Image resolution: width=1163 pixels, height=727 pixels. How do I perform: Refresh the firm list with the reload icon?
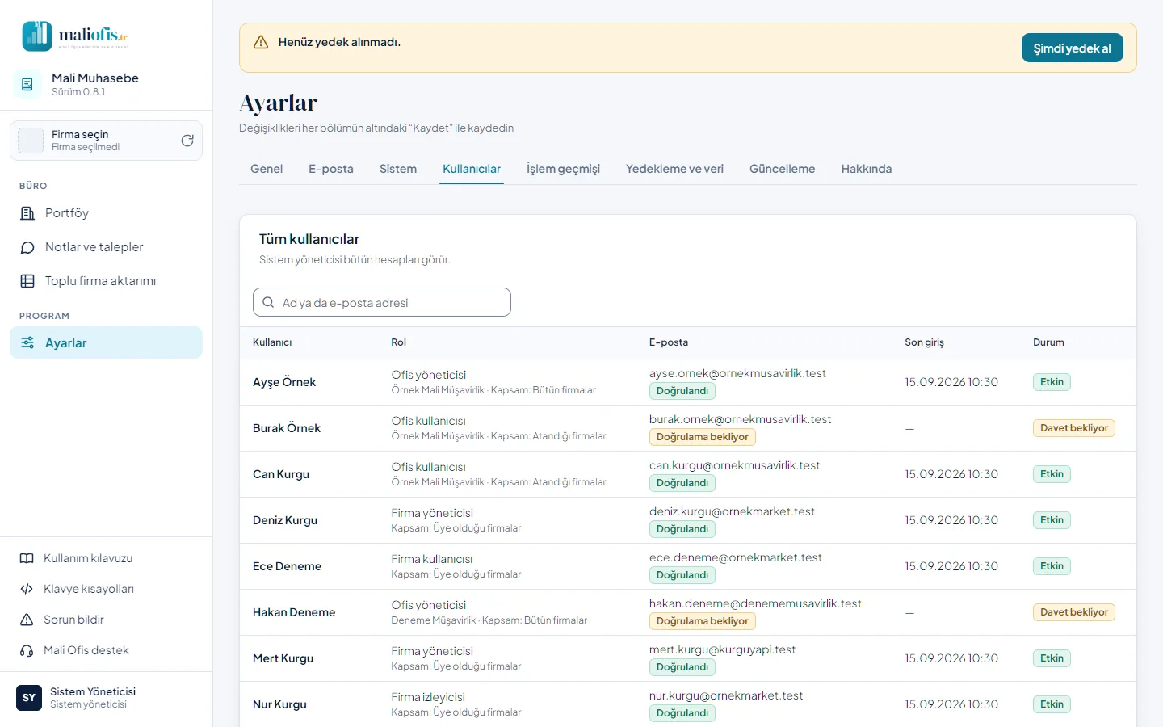(x=187, y=141)
